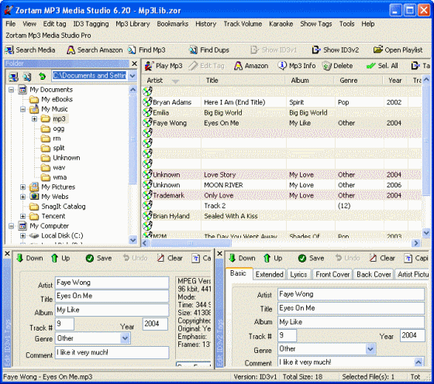Click the track list scroll down arrow
This screenshot has height=384, width=434.
pyautogui.click(x=426, y=233)
